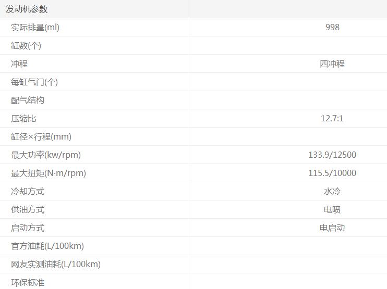Screen dimensions: 387x289
Task: Click the 四冲程 value cell
Action: click(x=332, y=64)
